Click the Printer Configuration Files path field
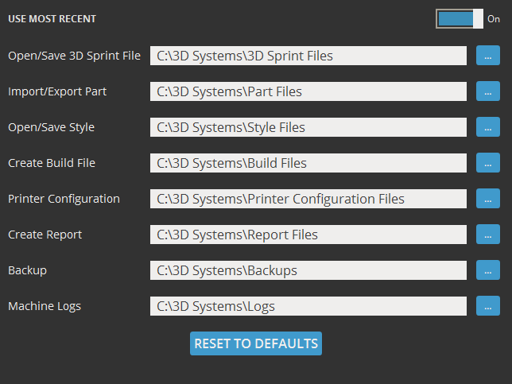 308,199
